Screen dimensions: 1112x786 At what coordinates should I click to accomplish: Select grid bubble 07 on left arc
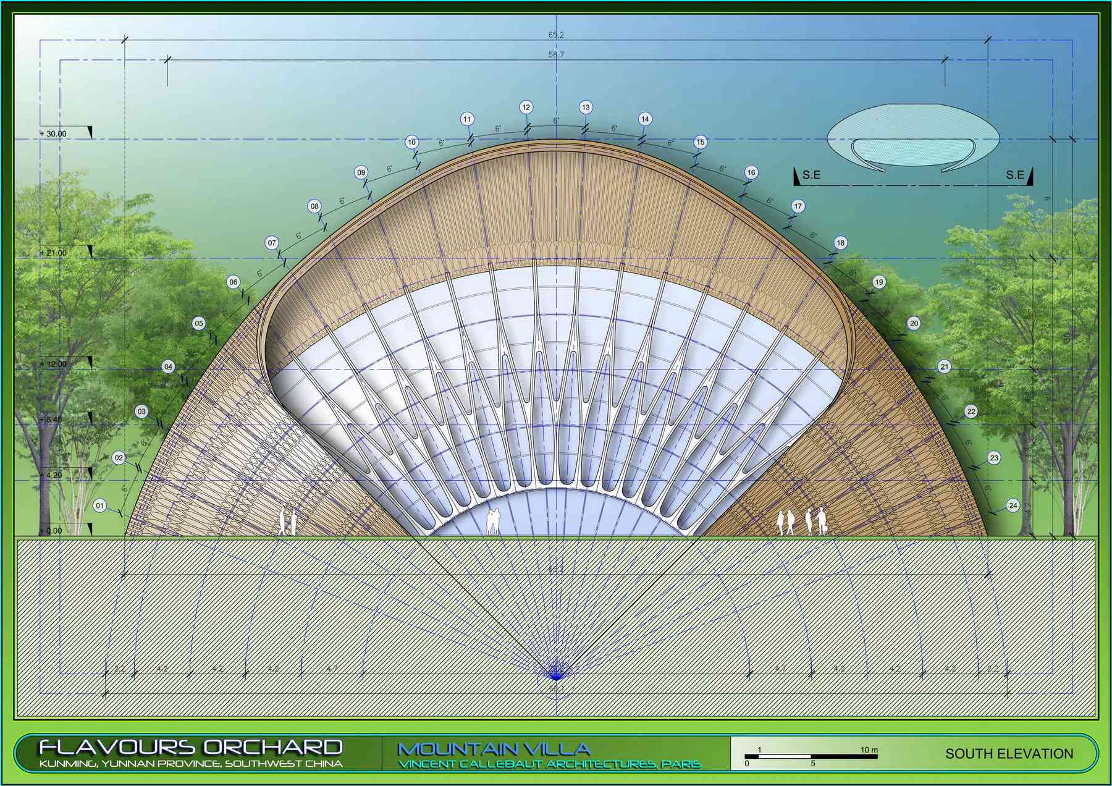pos(272,243)
